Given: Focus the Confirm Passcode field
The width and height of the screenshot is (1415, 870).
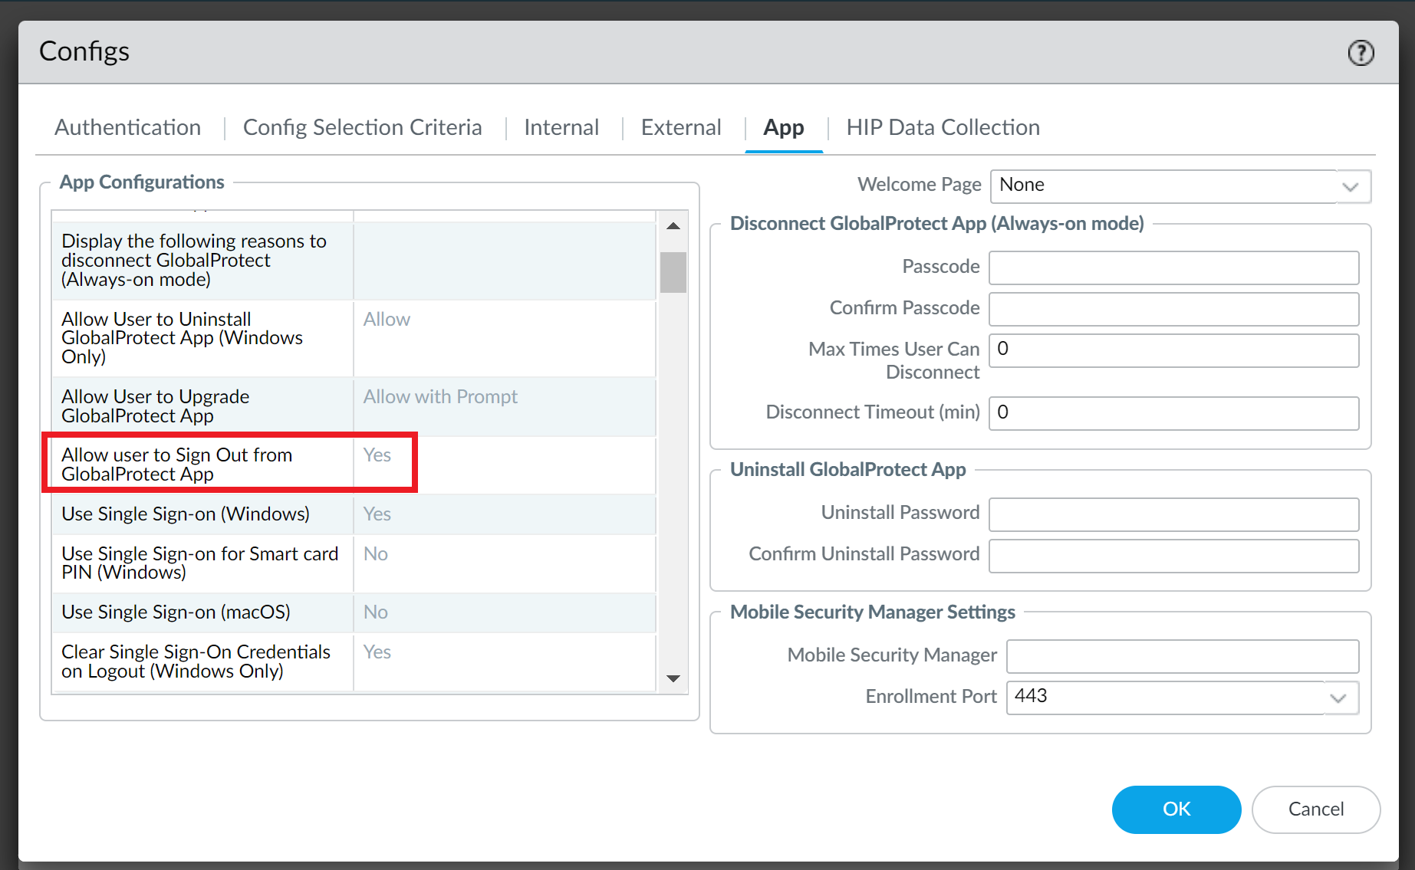Looking at the screenshot, I should [1173, 309].
